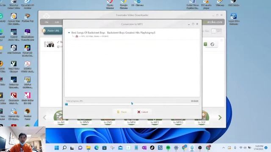Viewport: 271px width, 152px height.
Task: Open the Edit menu in Freemake
Action: [57, 22]
